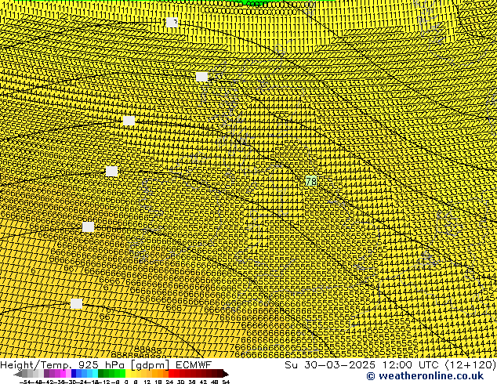This screenshot has height=384, width=497.
Task: Click the third white label box from top
Action: click(x=129, y=121)
